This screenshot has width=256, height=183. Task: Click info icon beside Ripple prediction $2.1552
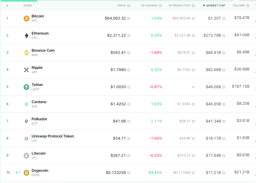click(193, 70)
